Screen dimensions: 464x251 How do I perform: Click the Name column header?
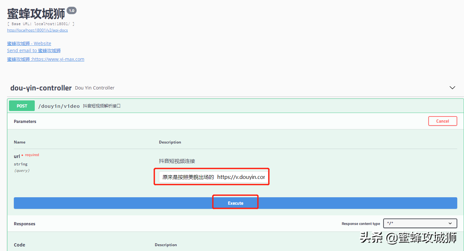(x=20, y=142)
